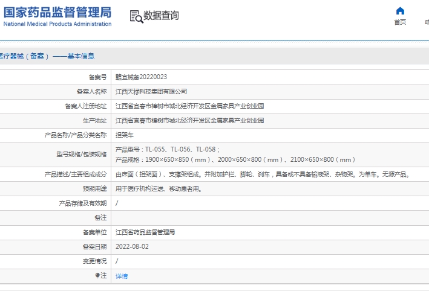The width and height of the screenshot is (429, 291).
Task: Click the 产品描述/主要组成成分 label
Action: [x=76, y=174]
